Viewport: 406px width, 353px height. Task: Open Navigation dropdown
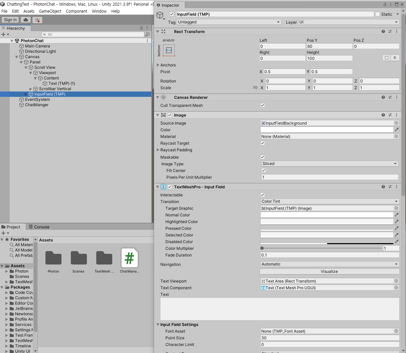[330, 264]
